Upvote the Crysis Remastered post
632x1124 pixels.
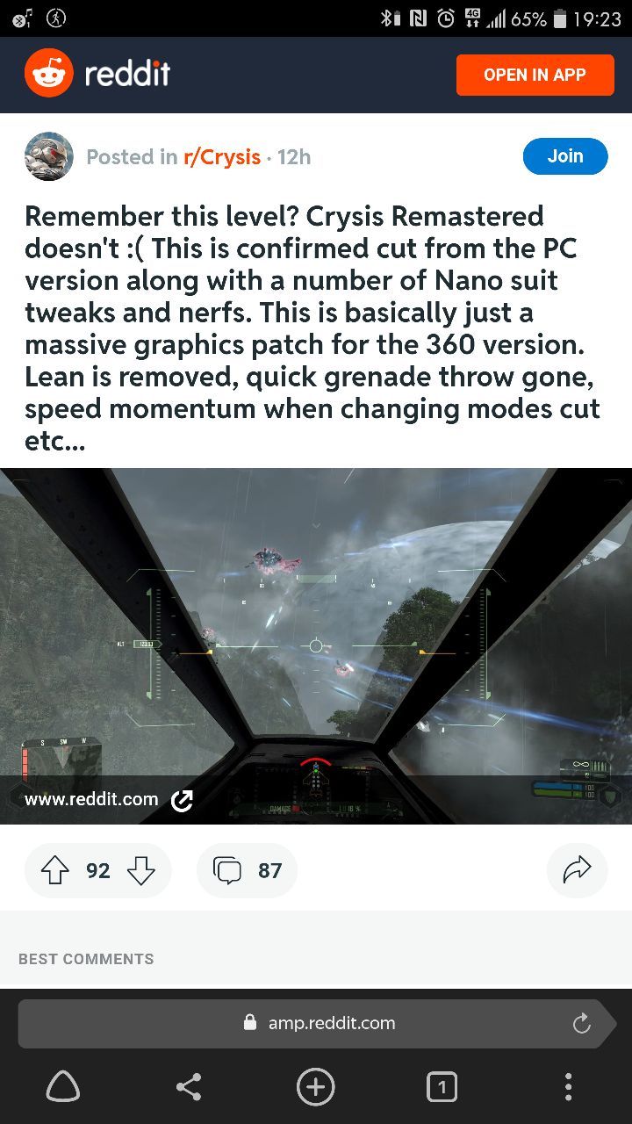[x=55, y=870]
